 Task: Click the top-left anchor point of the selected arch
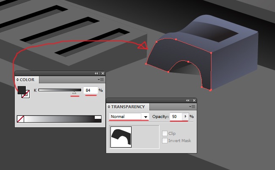coord(157,42)
